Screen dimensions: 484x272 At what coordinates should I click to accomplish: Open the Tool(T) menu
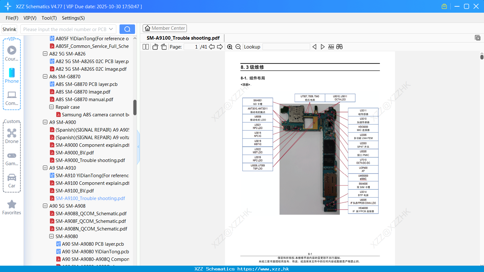[x=49, y=18]
